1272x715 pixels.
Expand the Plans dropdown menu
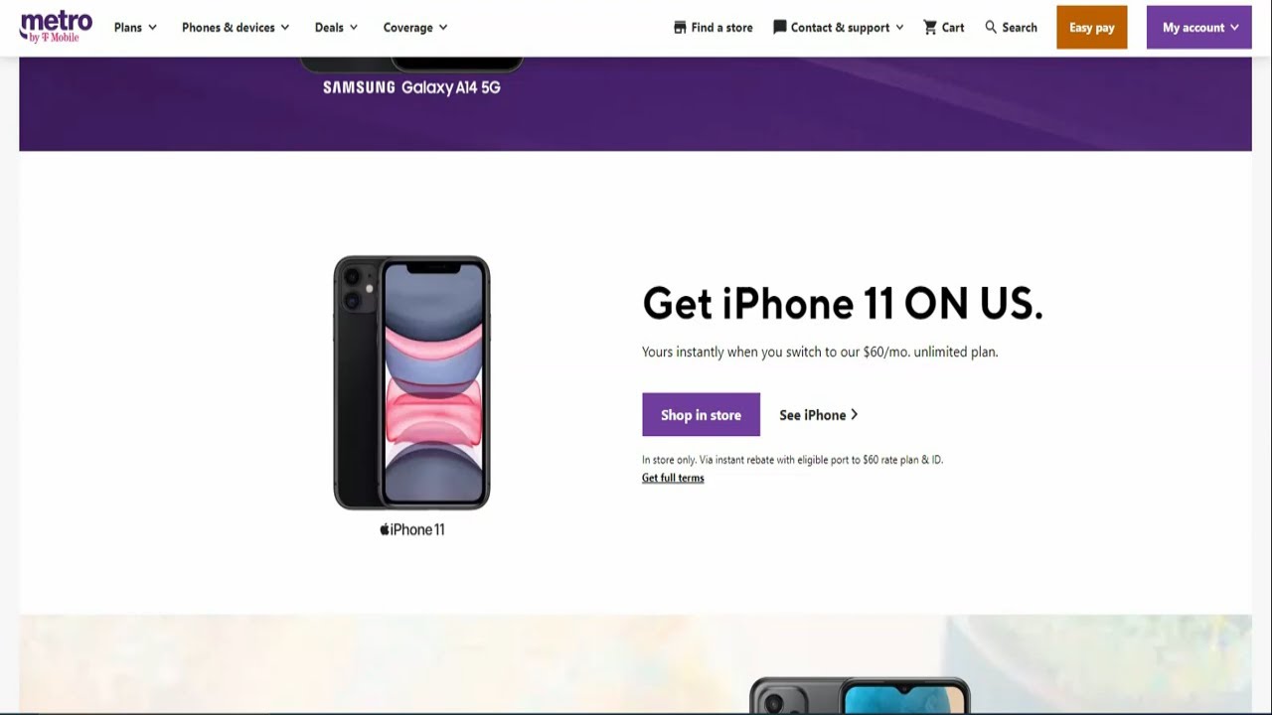coord(135,28)
